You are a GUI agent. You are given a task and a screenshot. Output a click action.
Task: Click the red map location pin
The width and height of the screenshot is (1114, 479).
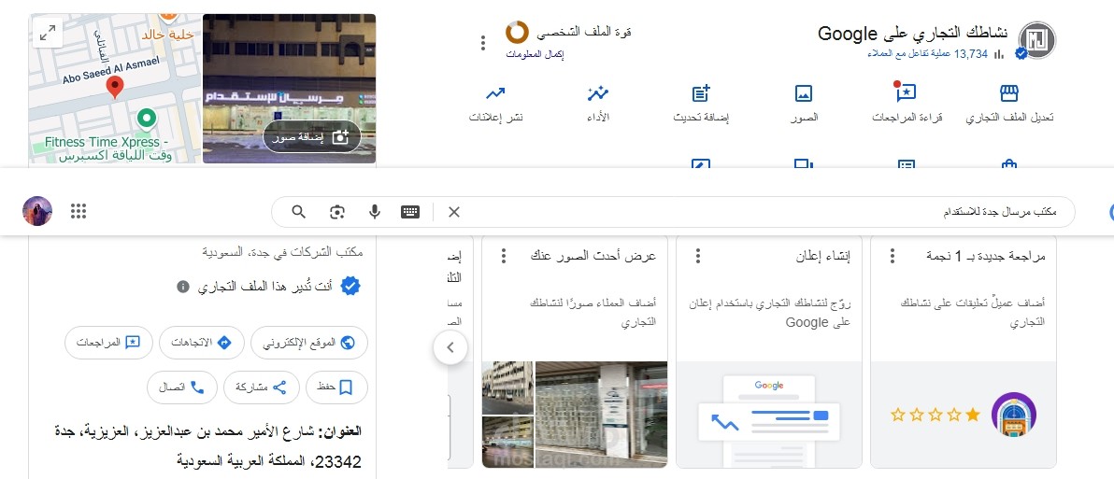coord(114,87)
